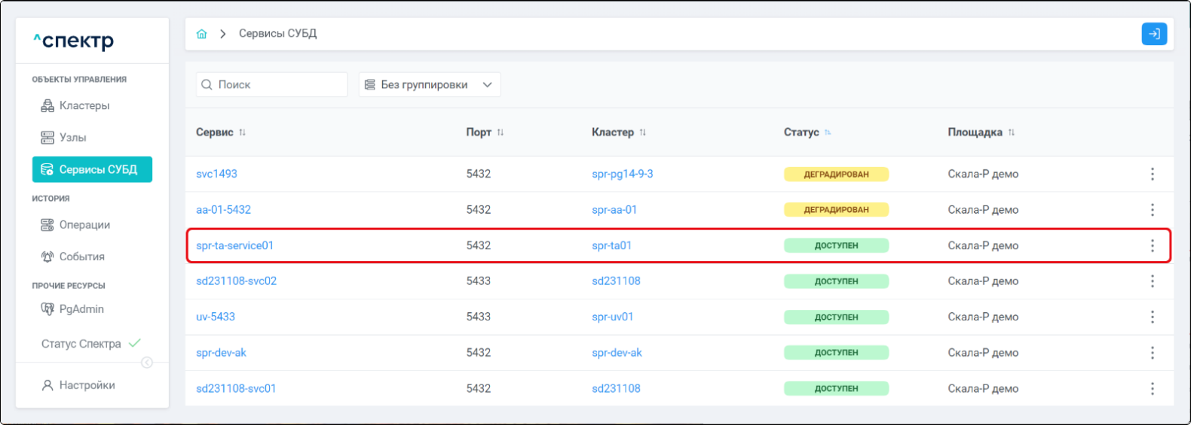This screenshot has height=425, width=1191.
Task: Toggle sorting on the Статус column
Action: click(827, 132)
